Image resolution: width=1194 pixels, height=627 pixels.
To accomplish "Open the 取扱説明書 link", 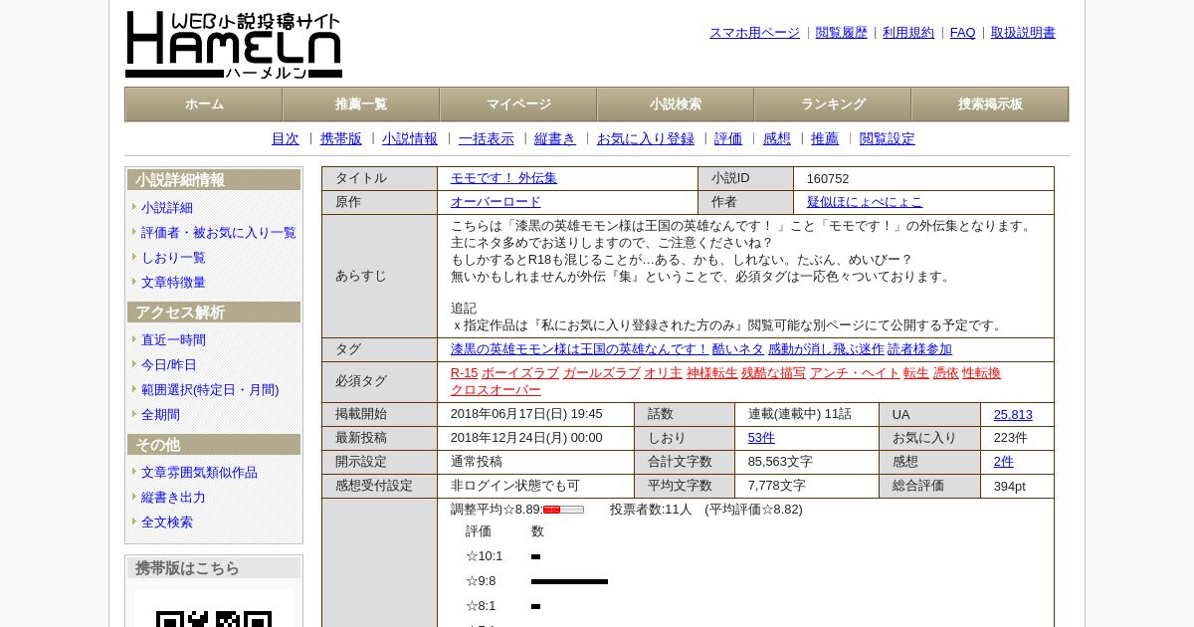I will click(1023, 33).
